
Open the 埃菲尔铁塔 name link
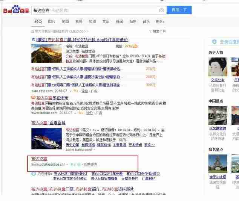tap(218, 177)
